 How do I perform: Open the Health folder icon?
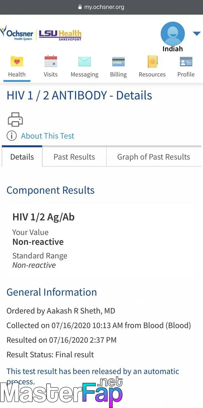click(17, 62)
